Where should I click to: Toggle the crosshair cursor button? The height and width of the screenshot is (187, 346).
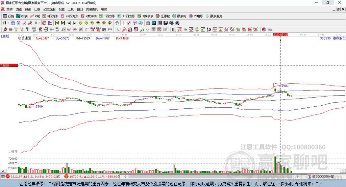(123, 23)
